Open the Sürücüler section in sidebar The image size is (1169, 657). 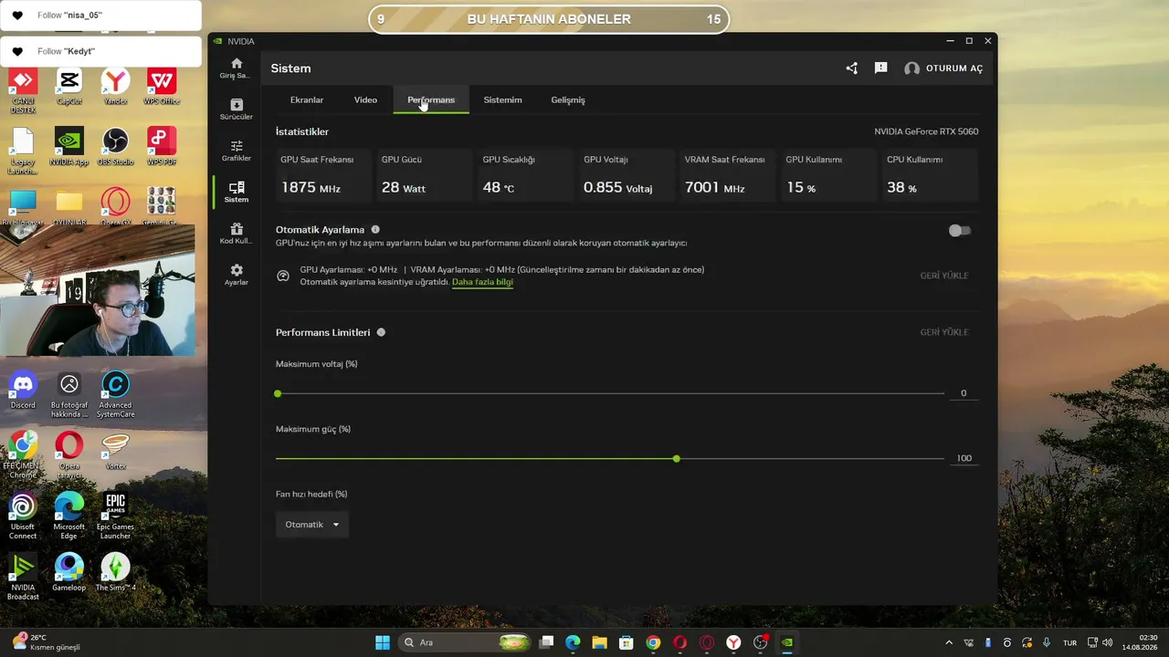point(236,109)
